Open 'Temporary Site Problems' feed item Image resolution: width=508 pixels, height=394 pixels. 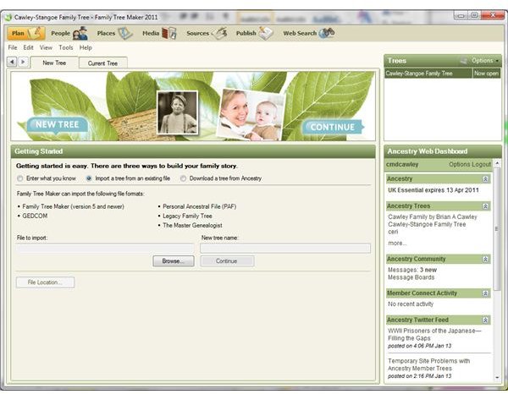coord(428,364)
